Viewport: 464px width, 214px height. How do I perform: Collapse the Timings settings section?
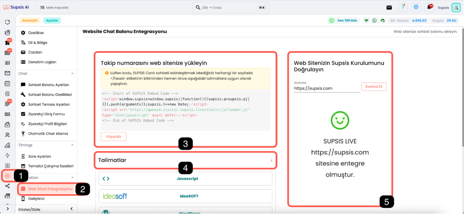click(72, 145)
